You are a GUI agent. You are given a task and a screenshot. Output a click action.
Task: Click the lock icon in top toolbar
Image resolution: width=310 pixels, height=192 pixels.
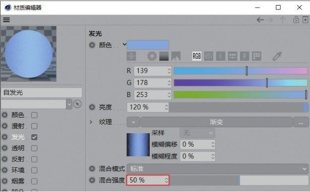pyautogui.click(x=296, y=20)
